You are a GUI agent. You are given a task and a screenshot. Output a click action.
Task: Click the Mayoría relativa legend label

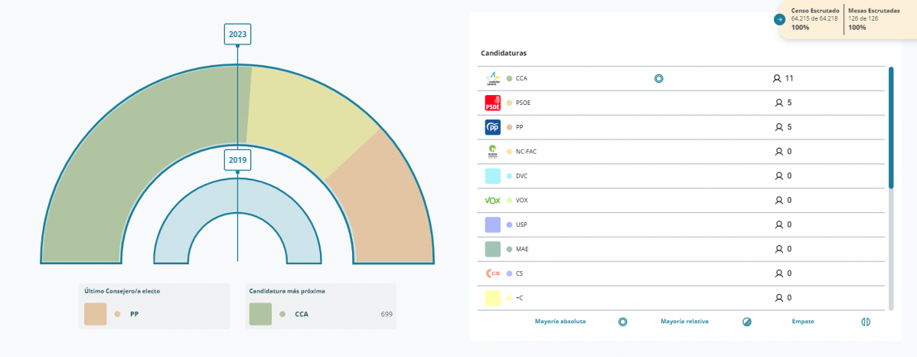pos(684,321)
